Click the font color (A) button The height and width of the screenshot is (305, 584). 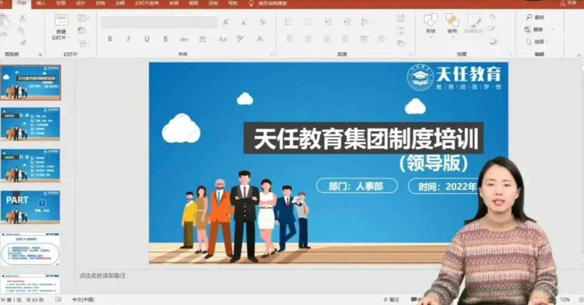click(260, 39)
